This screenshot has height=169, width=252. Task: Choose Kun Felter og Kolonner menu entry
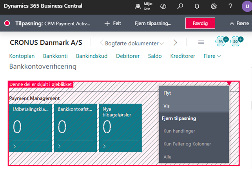pos(194,144)
